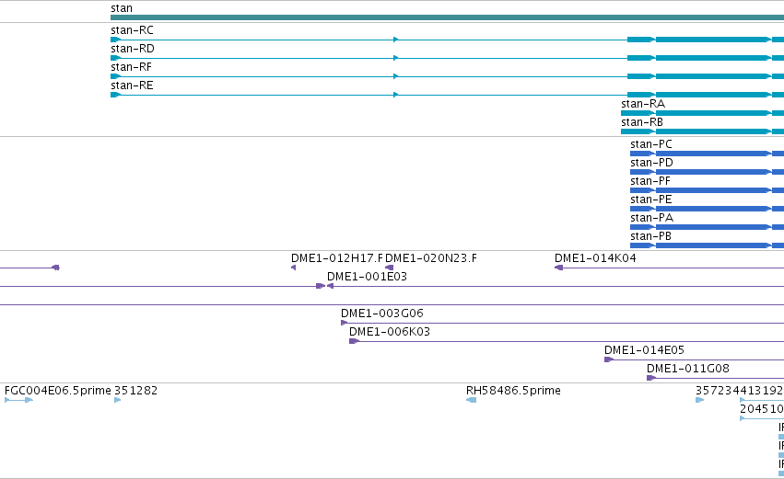Click the 204510 feature label
This screenshot has height=479, width=784.
[x=762, y=409]
